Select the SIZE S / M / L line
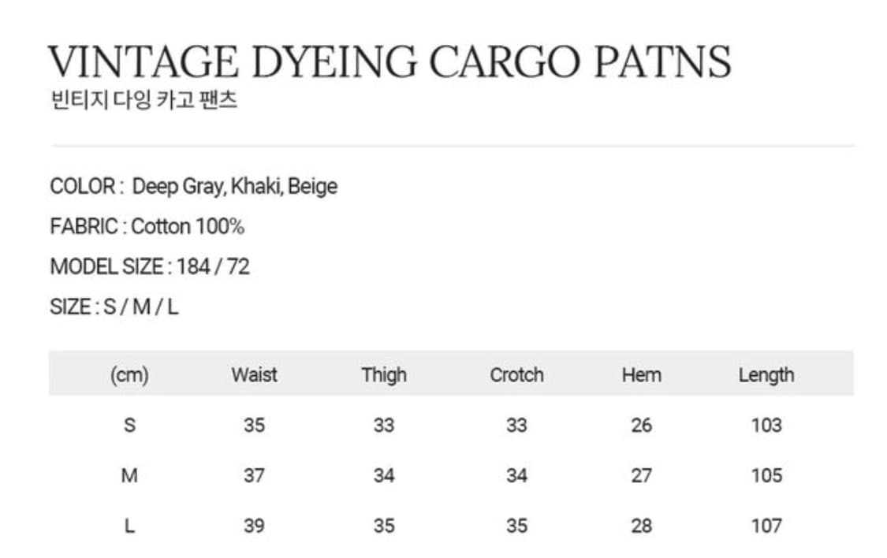 point(114,307)
